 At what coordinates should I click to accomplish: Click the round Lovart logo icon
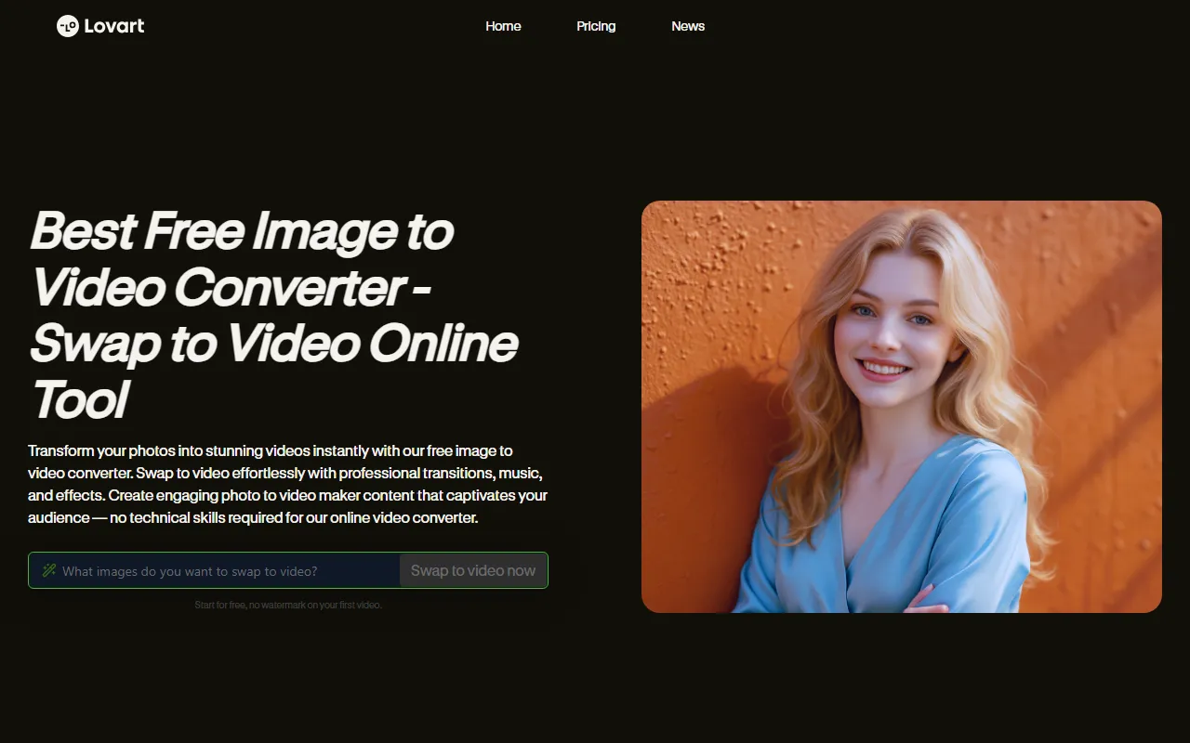click(67, 26)
